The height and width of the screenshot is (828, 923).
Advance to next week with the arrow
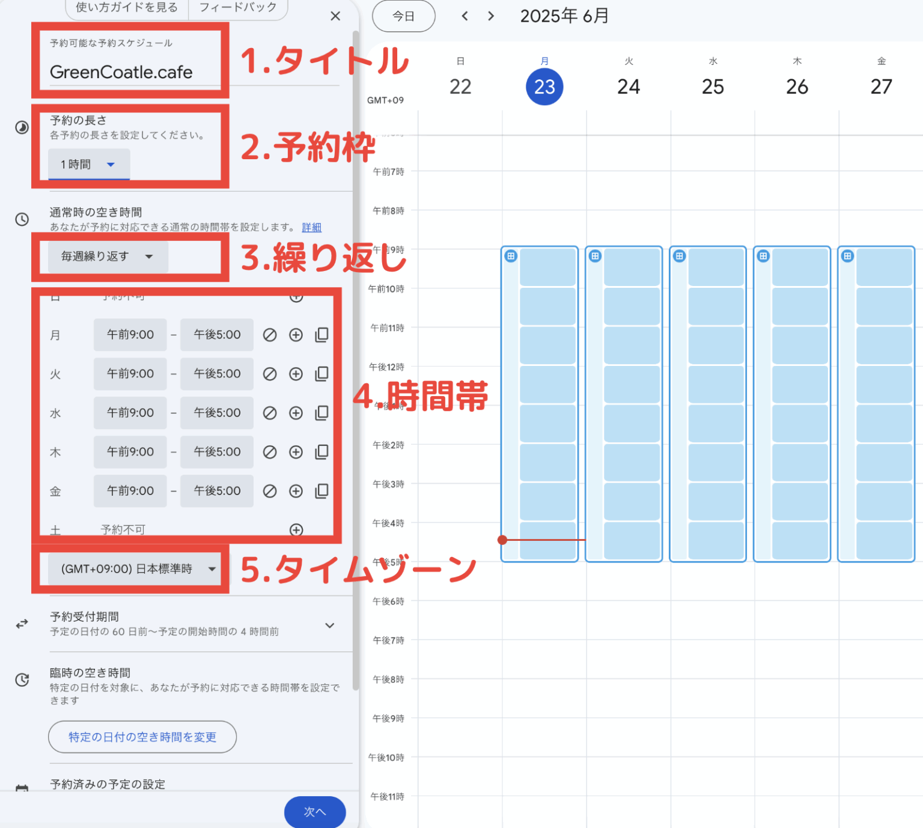click(x=491, y=16)
